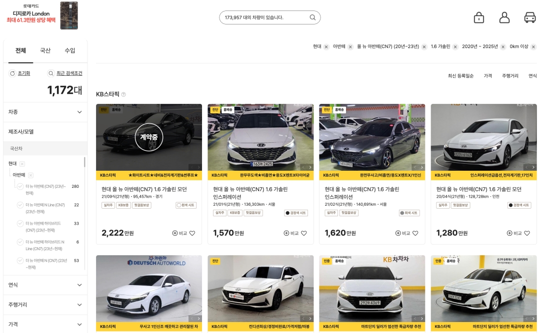Screen dimensions: 540x333
Task: Open listing title of 128,728km 인천 car
Action: [478, 189]
